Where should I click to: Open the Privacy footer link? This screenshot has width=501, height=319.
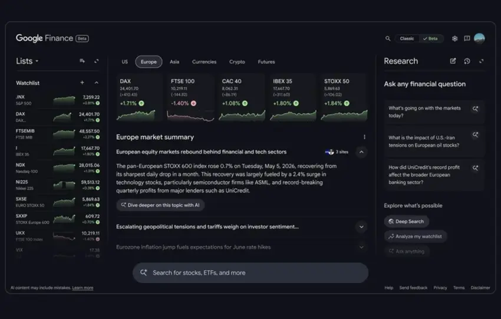(440, 288)
